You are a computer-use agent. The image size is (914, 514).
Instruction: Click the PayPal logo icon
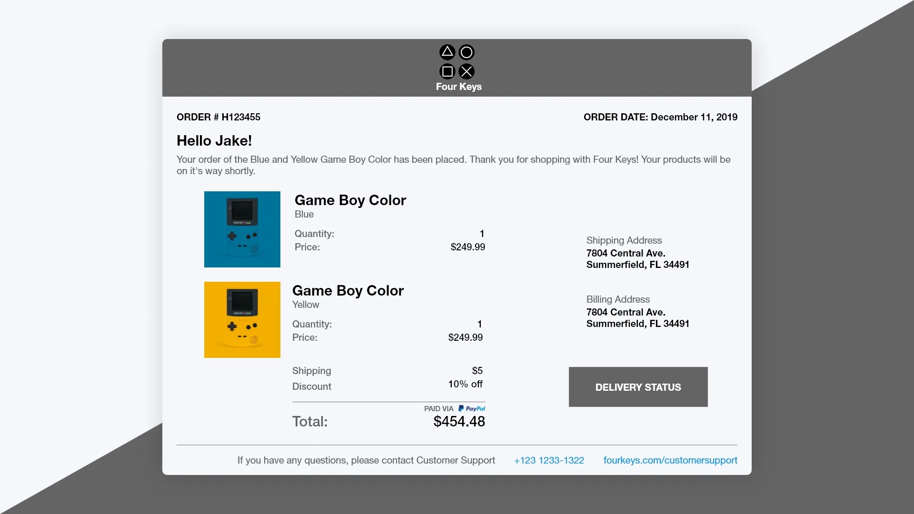tap(471, 408)
